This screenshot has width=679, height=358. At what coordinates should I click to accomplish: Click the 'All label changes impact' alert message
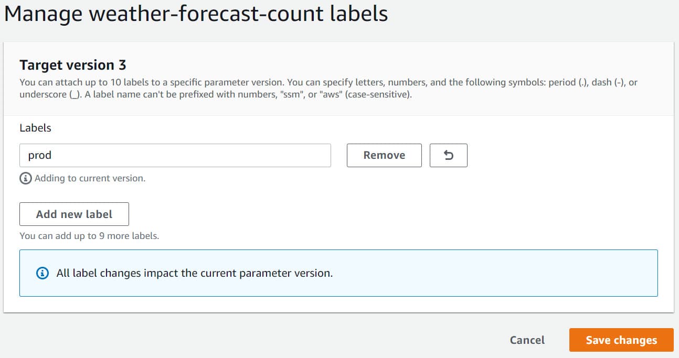pos(195,273)
